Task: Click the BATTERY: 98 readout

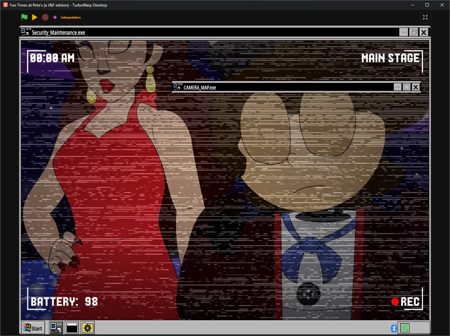Action: tap(64, 301)
